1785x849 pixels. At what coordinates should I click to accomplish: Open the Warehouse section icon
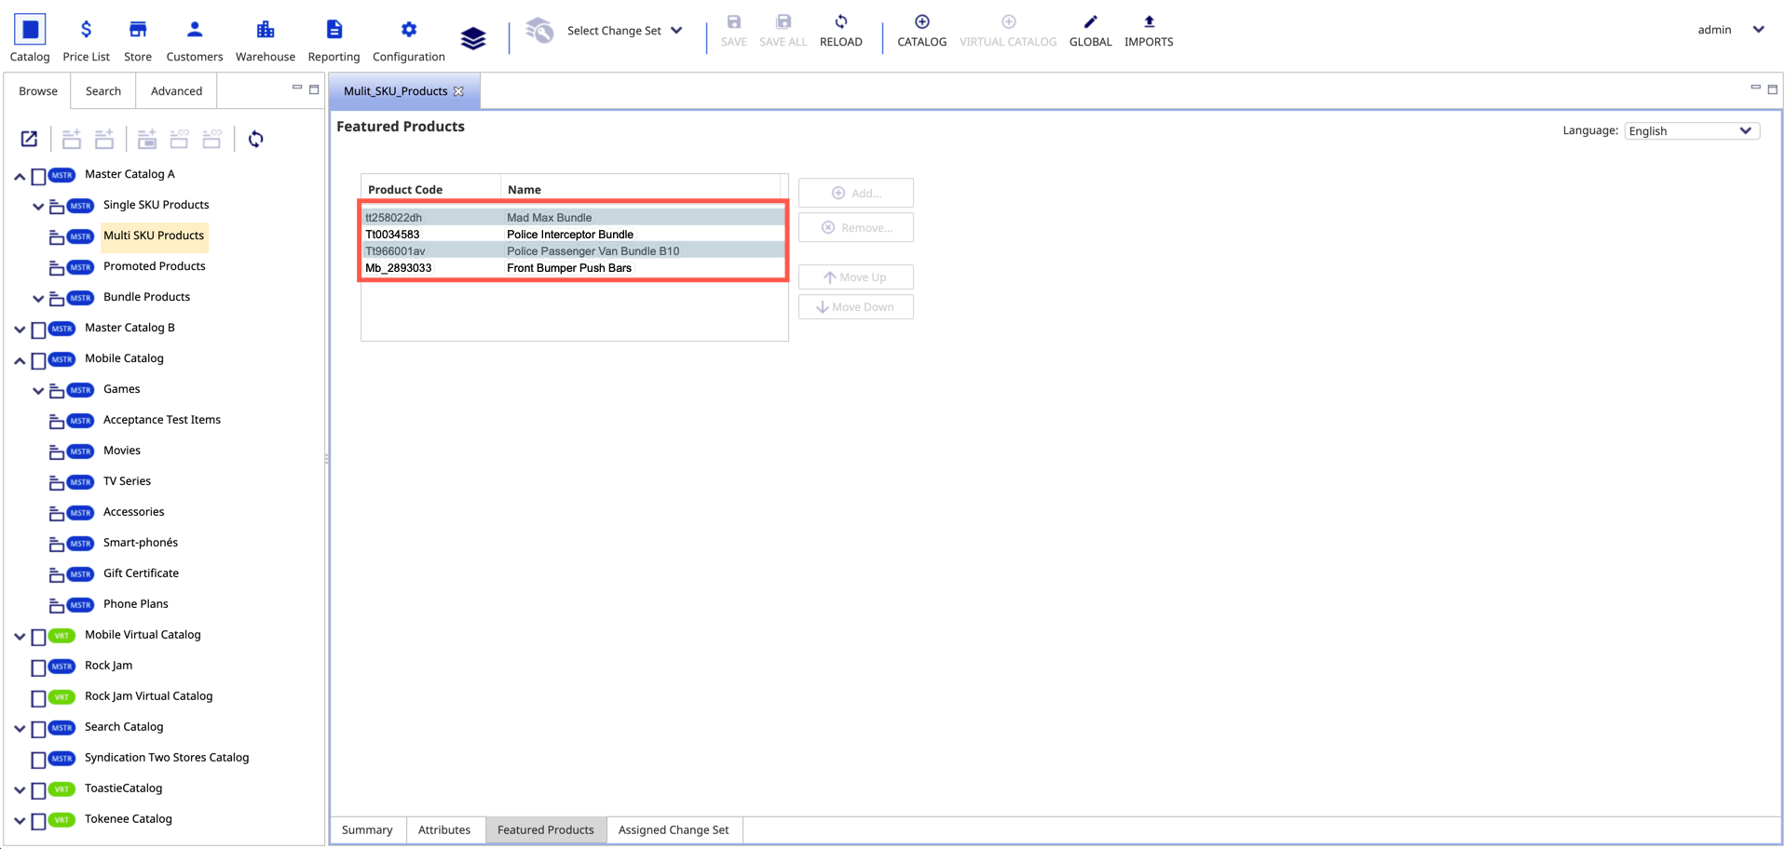point(265,30)
